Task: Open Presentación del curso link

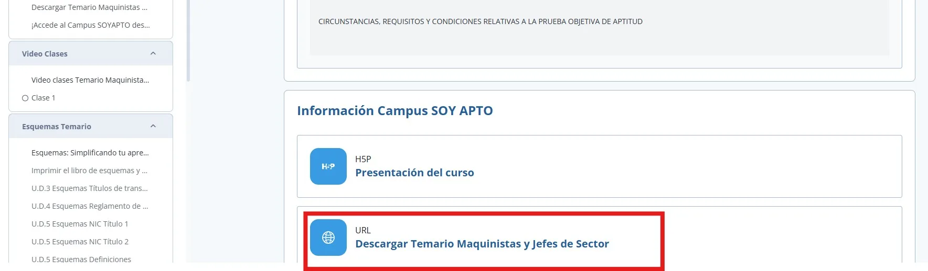Action: tap(414, 173)
